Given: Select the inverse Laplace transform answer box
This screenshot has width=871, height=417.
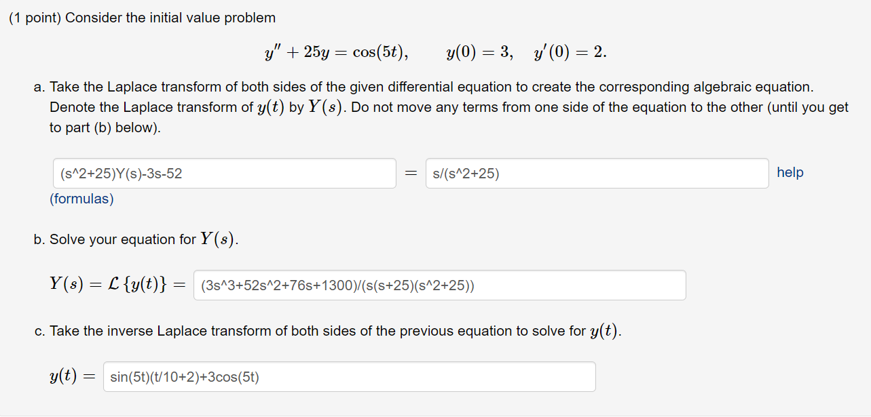Looking at the screenshot, I should click(x=349, y=376).
